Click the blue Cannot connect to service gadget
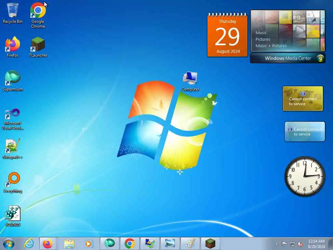 pos(305,132)
